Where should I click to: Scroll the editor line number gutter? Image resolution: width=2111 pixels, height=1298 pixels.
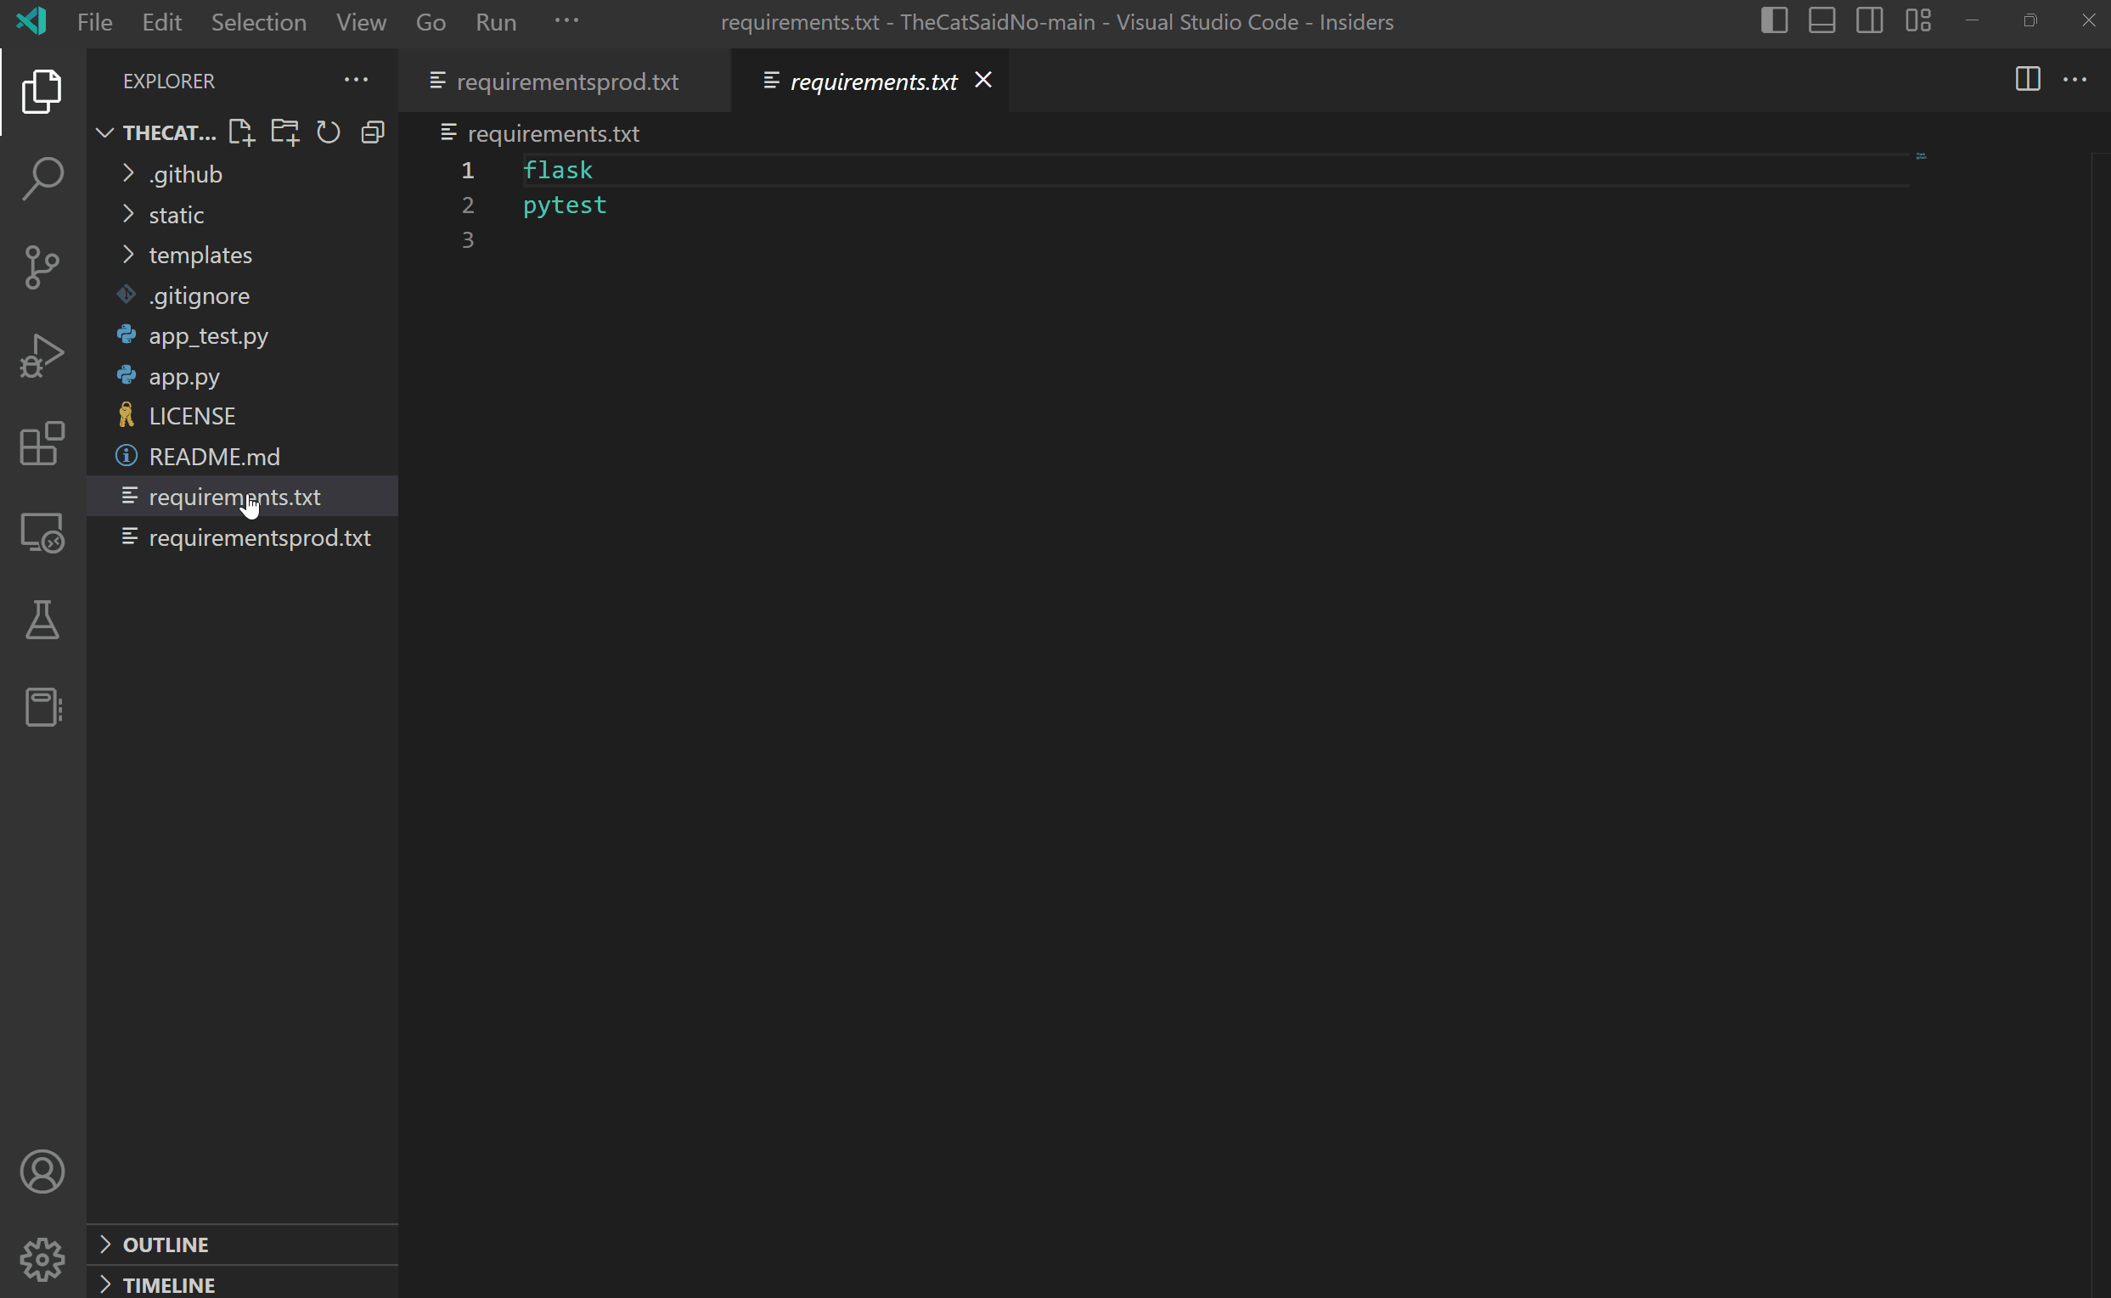coord(469,204)
